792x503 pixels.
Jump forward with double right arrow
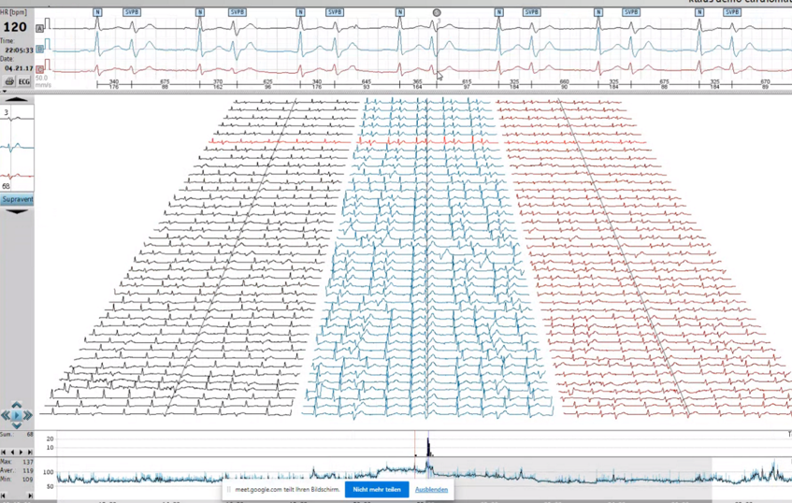28,415
